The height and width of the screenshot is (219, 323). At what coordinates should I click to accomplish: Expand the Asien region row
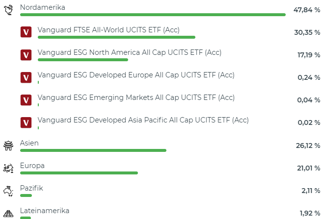29,143
